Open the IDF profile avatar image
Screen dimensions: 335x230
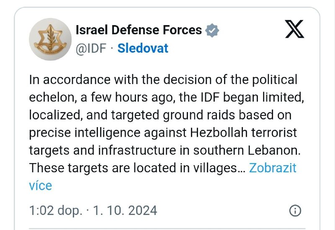50,39
